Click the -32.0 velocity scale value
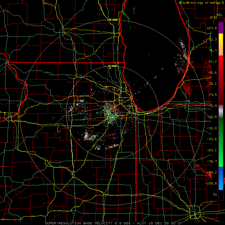 point(212,128)
